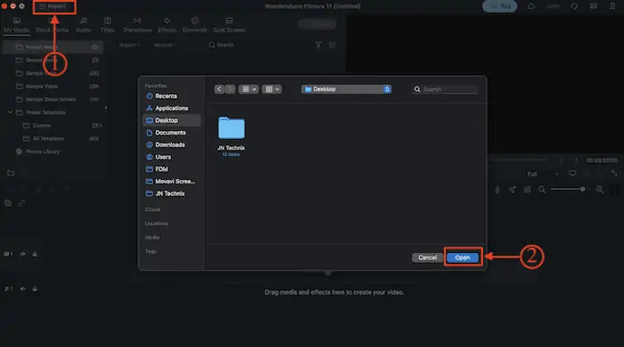Open the Import menu at top
Viewport: 624px width, 347px height.
(x=54, y=6)
